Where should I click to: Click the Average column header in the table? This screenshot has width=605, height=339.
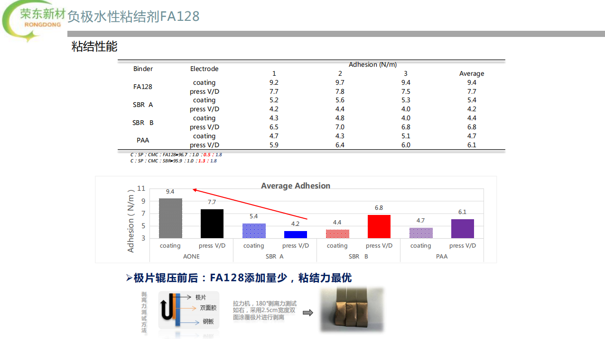click(x=472, y=73)
